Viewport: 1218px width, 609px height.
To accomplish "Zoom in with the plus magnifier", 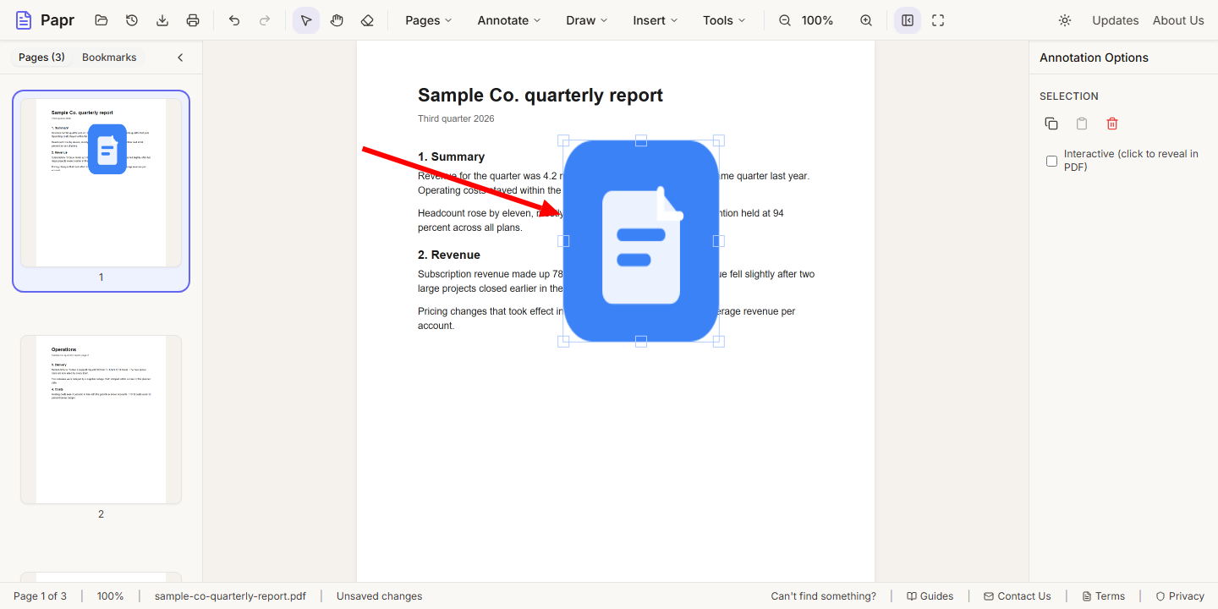I will (x=866, y=20).
